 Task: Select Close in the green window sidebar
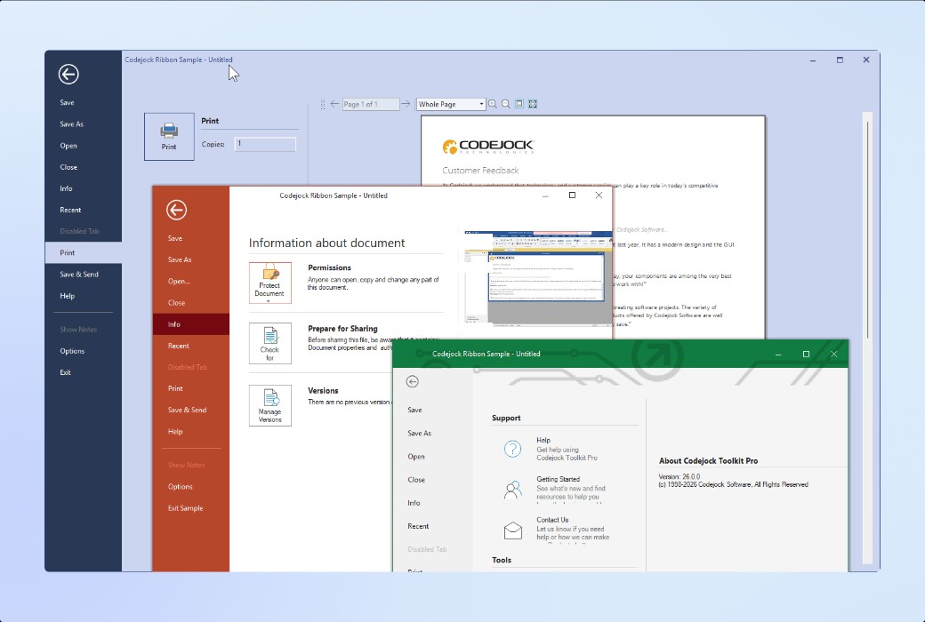pos(434,479)
